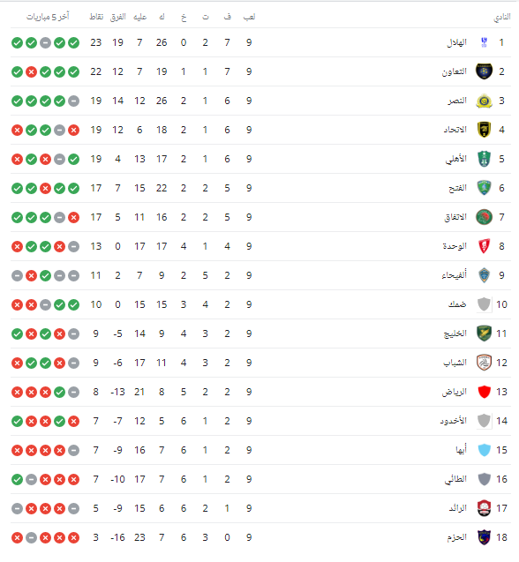Screen dimensions: 519x562
Task: Click the Al-Shabab club crest
Action: [x=484, y=363]
